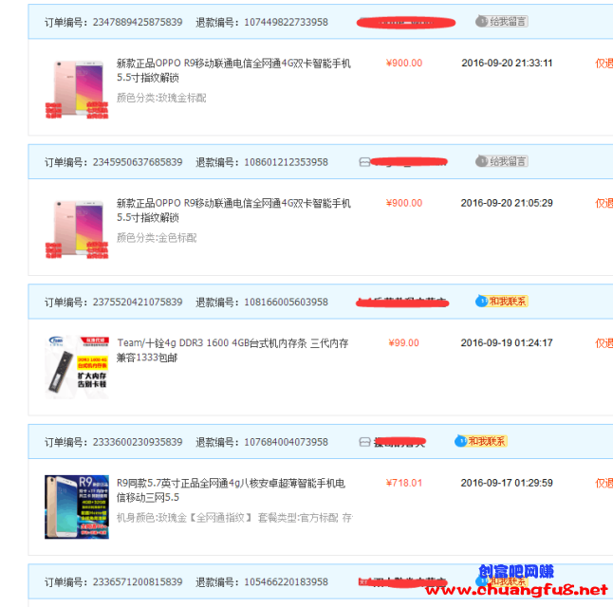Viewport: 613px width, 607px height.
Task: Click 给我留言 button for order 2345950637685839
Action: [502, 161]
